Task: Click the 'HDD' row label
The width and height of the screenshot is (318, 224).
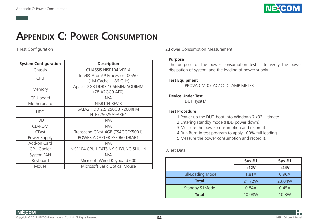Action: 40,112
